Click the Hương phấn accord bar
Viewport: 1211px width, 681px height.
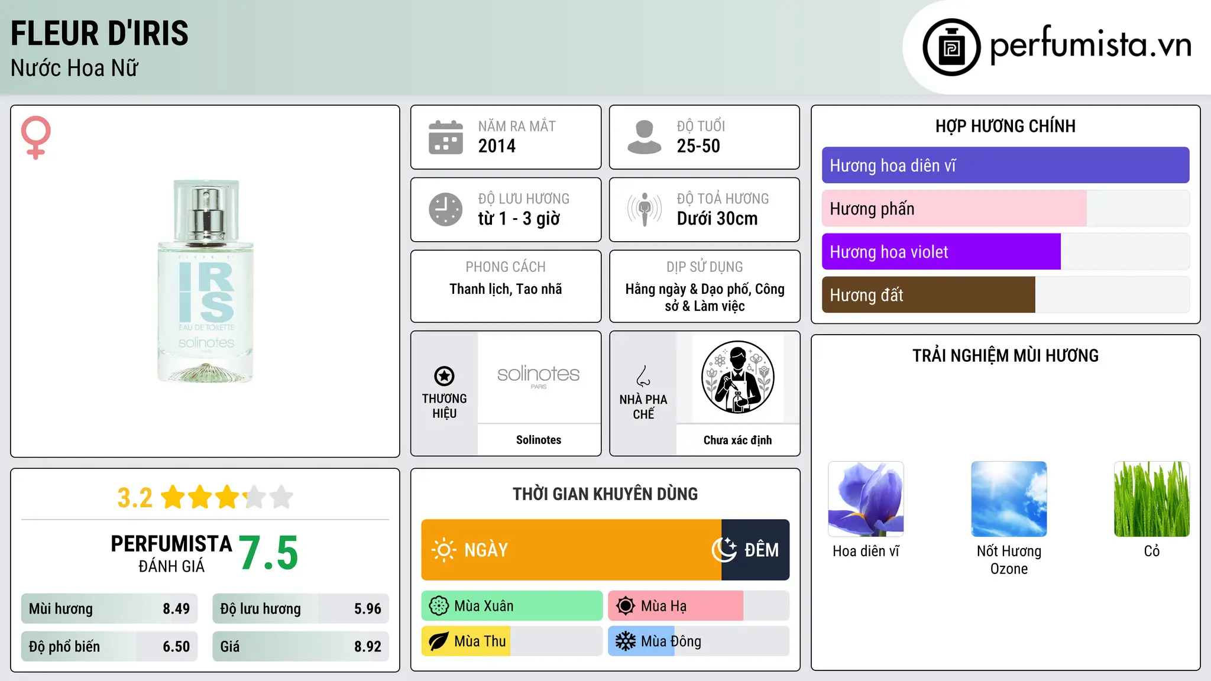coord(1005,209)
